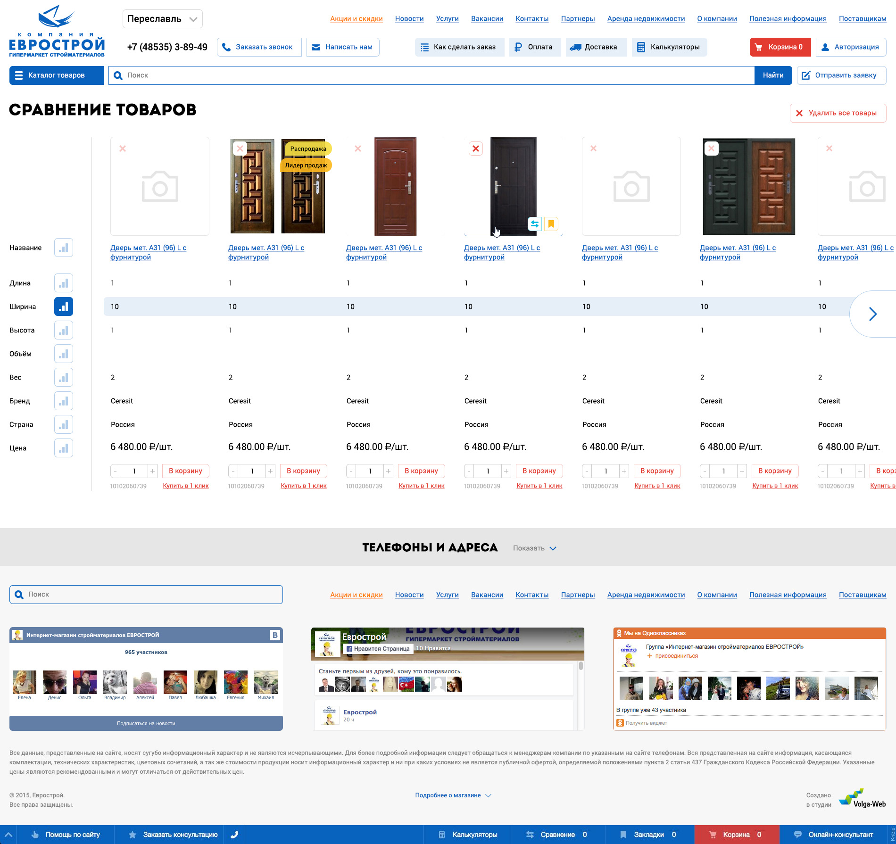The image size is (896, 844).
Task: Open the Акции и скидки top menu
Action: (x=356, y=19)
